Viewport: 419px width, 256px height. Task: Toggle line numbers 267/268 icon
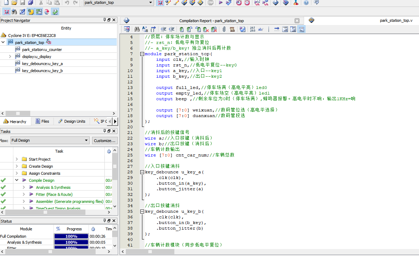pyautogui.click(x=252, y=30)
